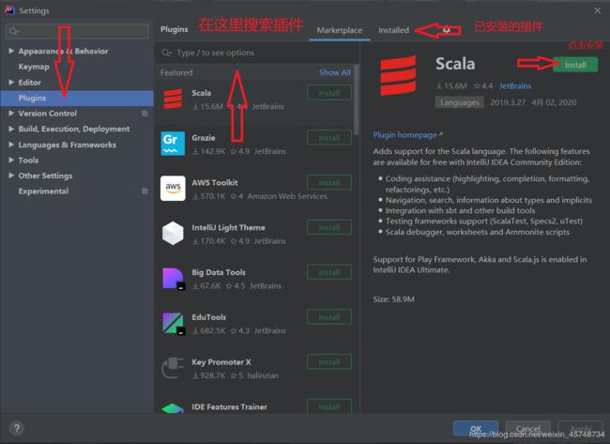Screen dimensions: 610x444
Task: Click the plugin list scrollbar
Action: pyautogui.click(x=356, y=100)
